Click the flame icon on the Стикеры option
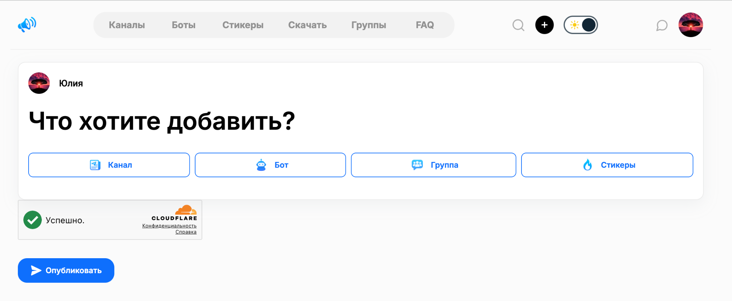This screenshot has width=732, height=301. 588,165
